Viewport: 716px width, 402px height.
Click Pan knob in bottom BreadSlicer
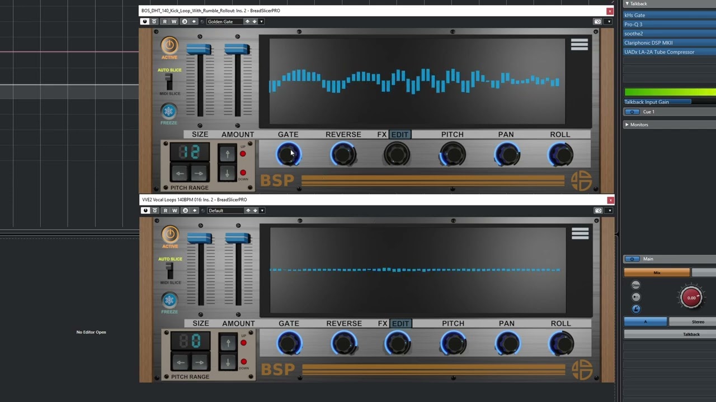507,343
